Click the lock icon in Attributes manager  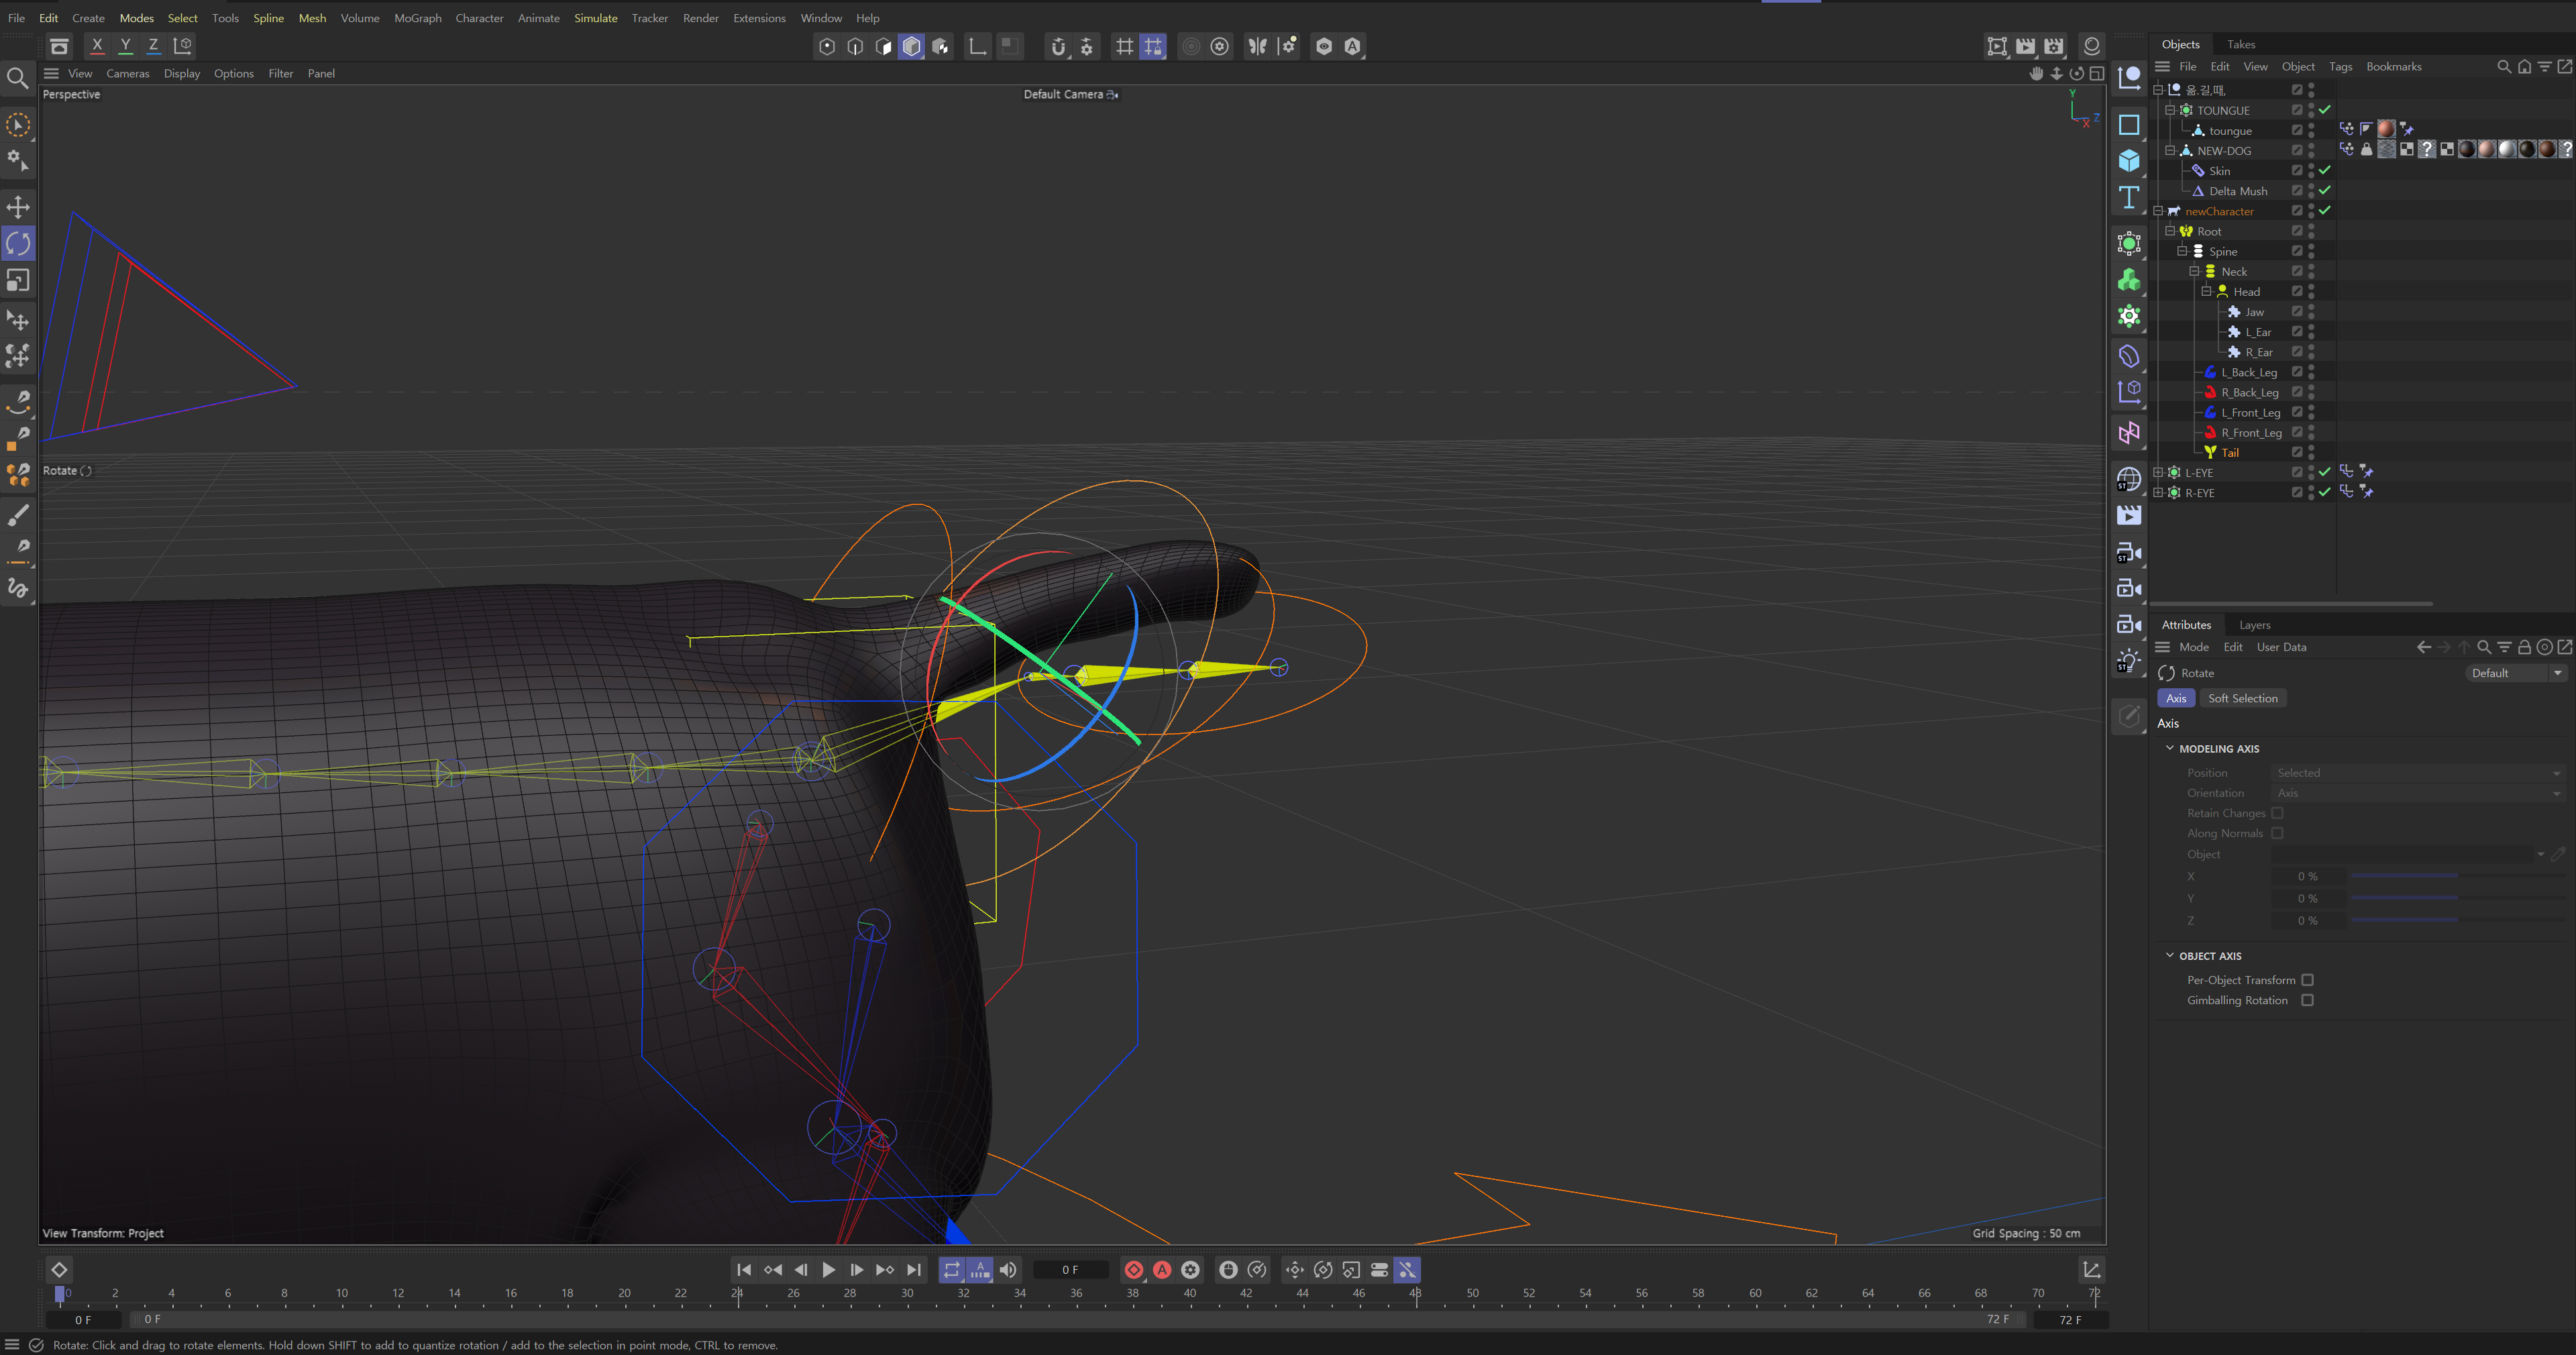pos(2524,647)
